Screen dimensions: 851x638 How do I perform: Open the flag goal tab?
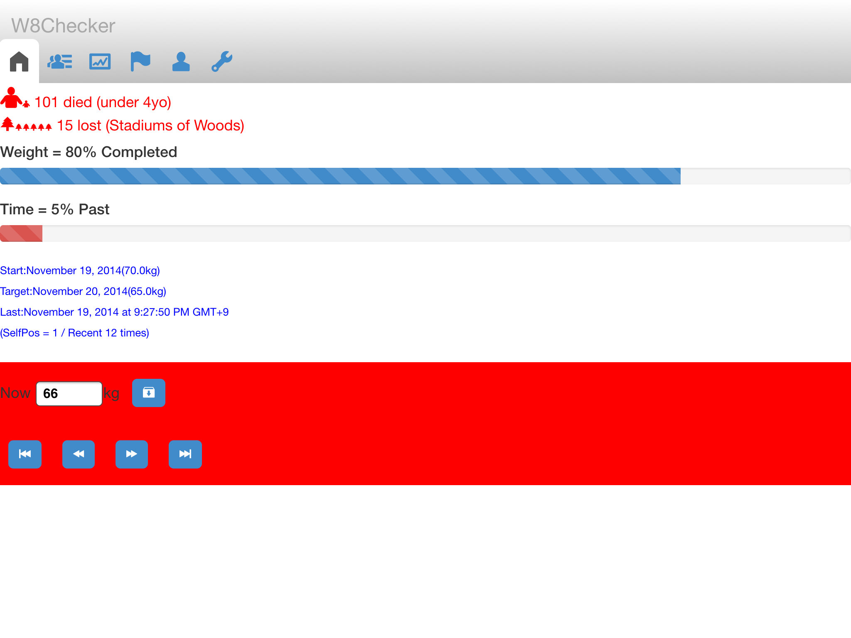[140, 61]
